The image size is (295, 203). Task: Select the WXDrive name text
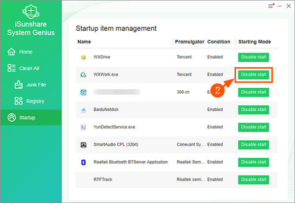click(102, 57)
